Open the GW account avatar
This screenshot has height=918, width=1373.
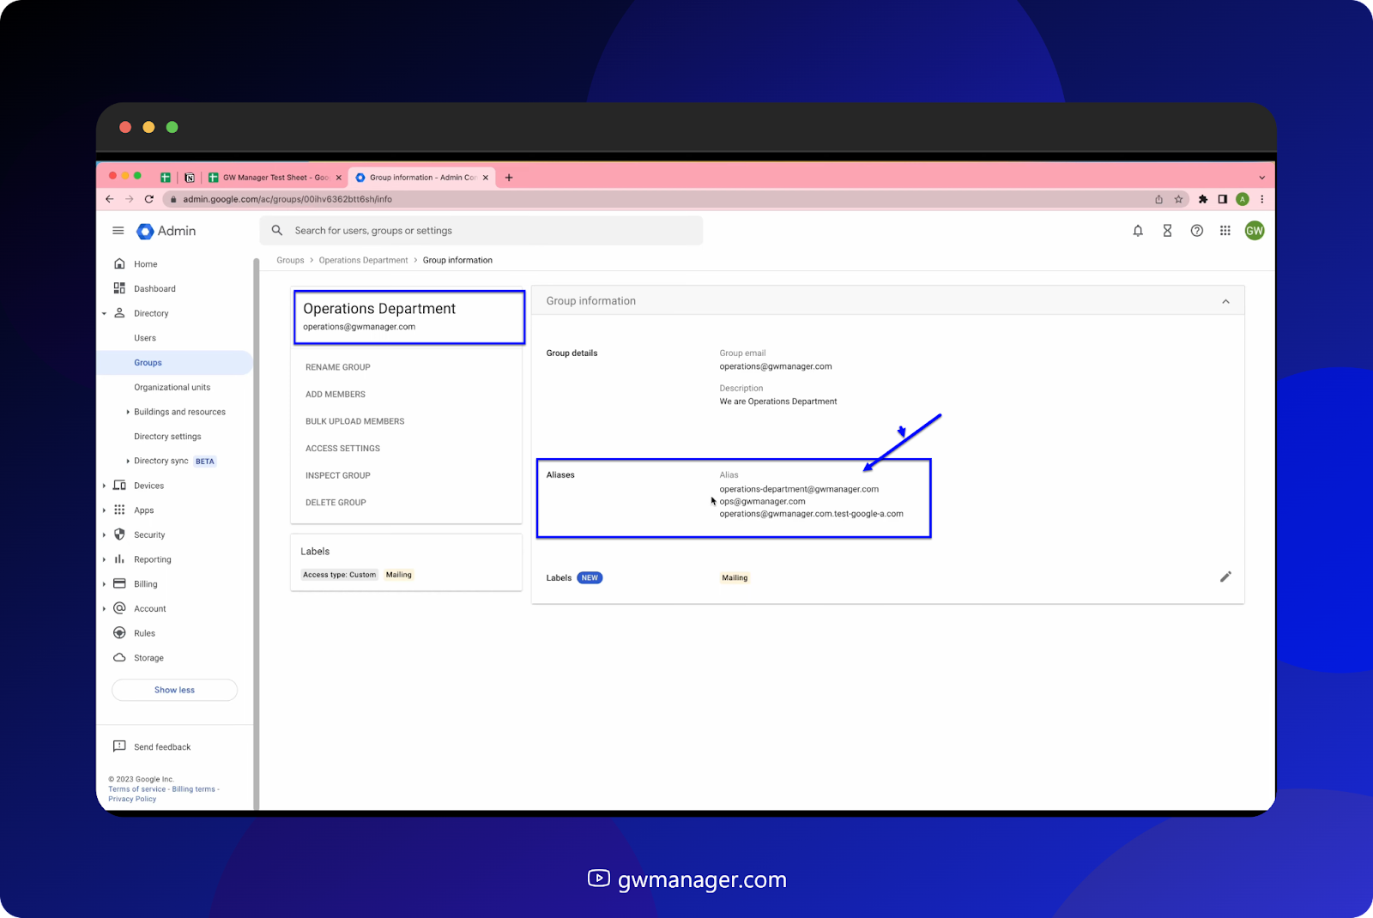(x=1255, y=231)
